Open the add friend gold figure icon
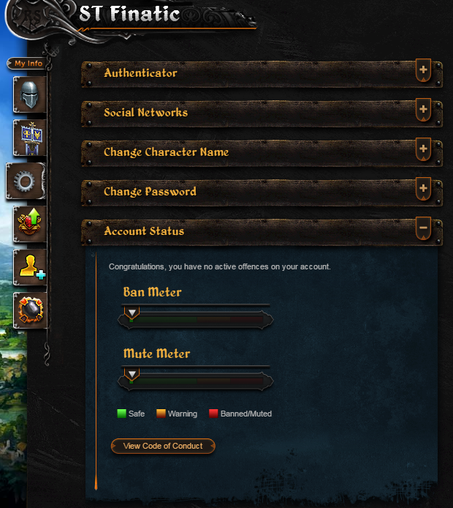The image size is (453, 508). click(30, 267)
